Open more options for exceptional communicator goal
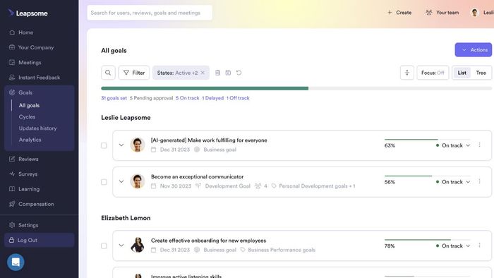The height and width of the screenshot is (278, 494). click(x=479, y=181)
